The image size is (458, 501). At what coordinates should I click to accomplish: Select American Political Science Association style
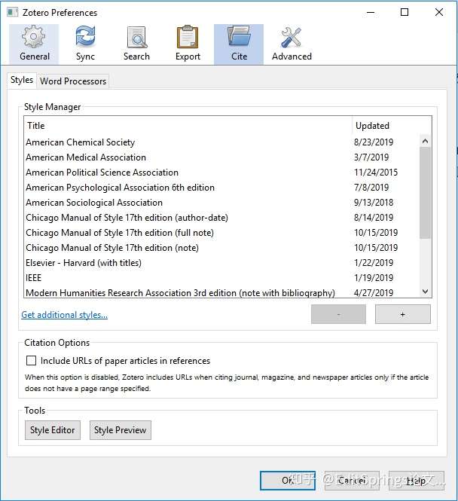pos(221,173)
